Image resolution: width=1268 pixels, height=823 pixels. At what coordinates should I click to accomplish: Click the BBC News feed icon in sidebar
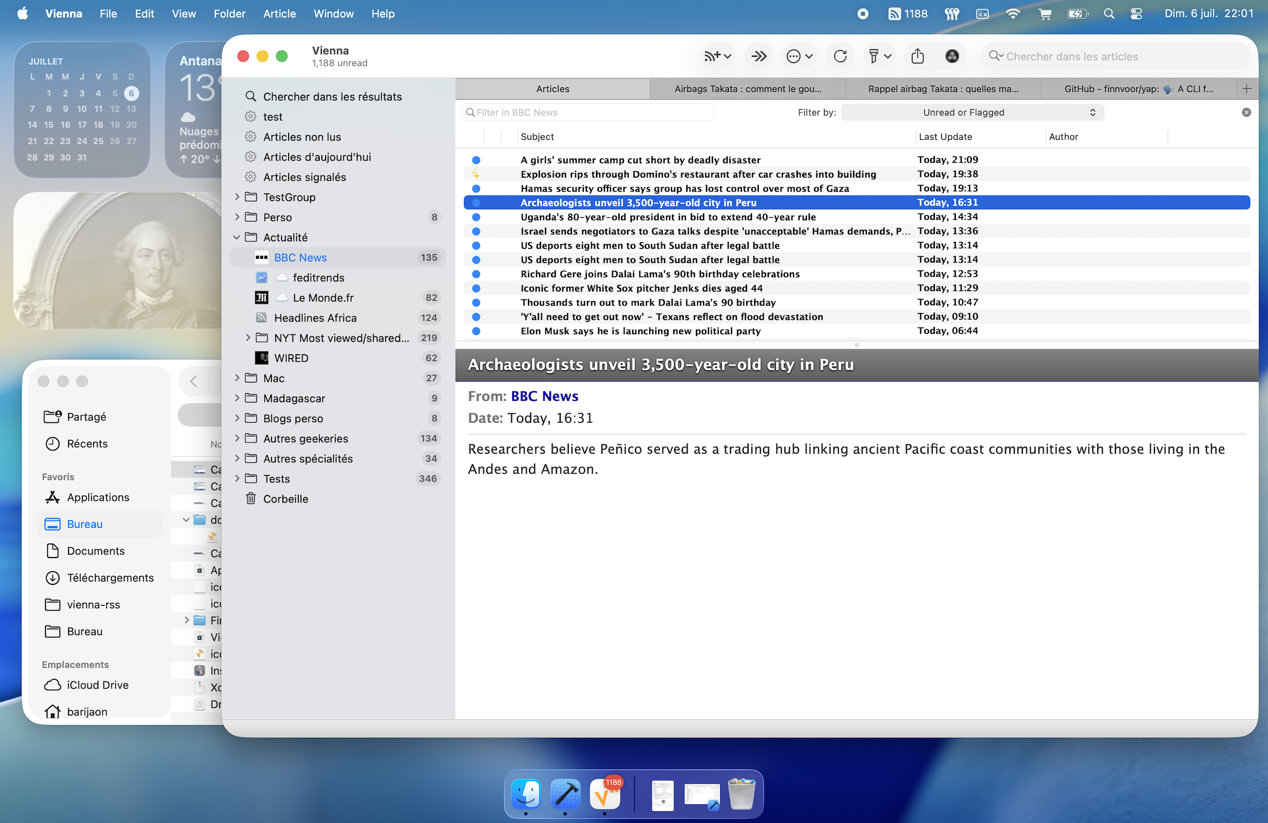261,257
